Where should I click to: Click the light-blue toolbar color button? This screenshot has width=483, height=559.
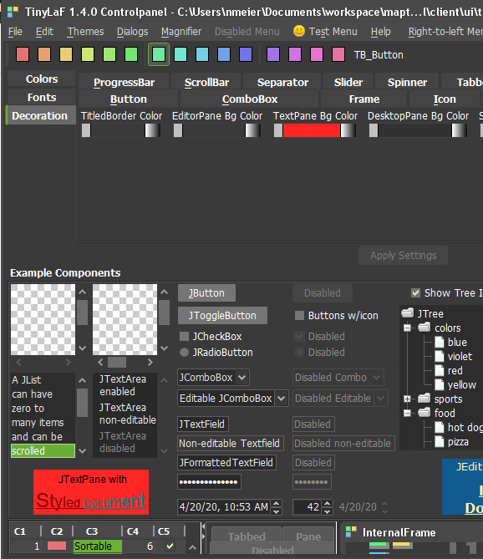pos(224,54)
